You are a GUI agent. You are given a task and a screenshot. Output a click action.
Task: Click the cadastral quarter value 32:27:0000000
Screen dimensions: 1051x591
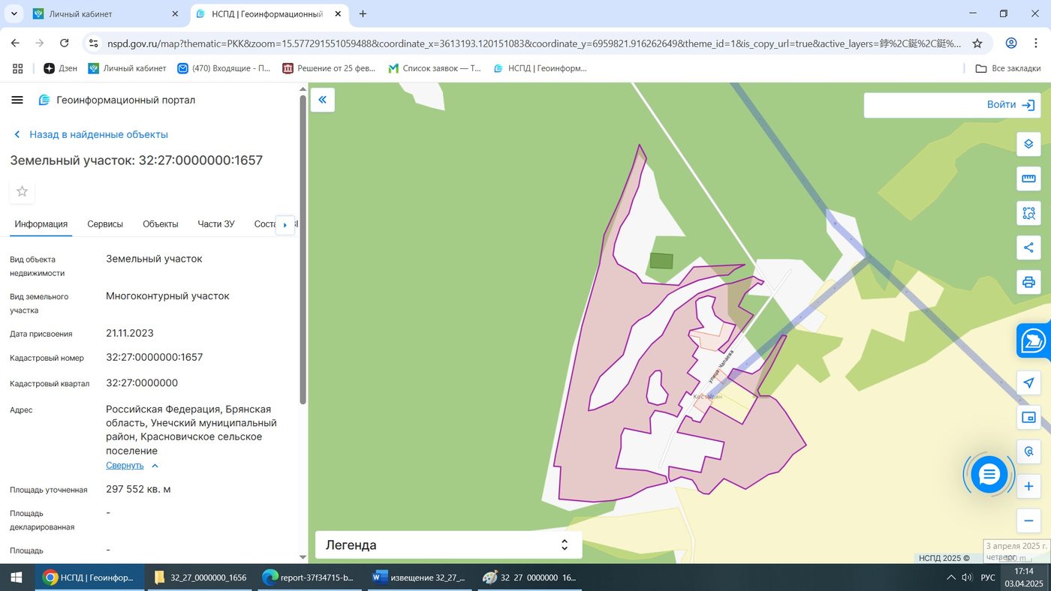[x=142, y=383]
